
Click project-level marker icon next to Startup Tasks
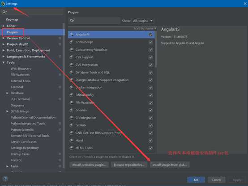[60, 154]
